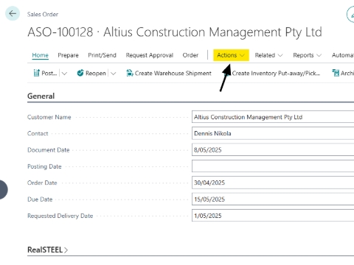Viewport: 354px width, 265px height.
Task: Click the dark circle at left edge
Action: [x=4, y=190]
